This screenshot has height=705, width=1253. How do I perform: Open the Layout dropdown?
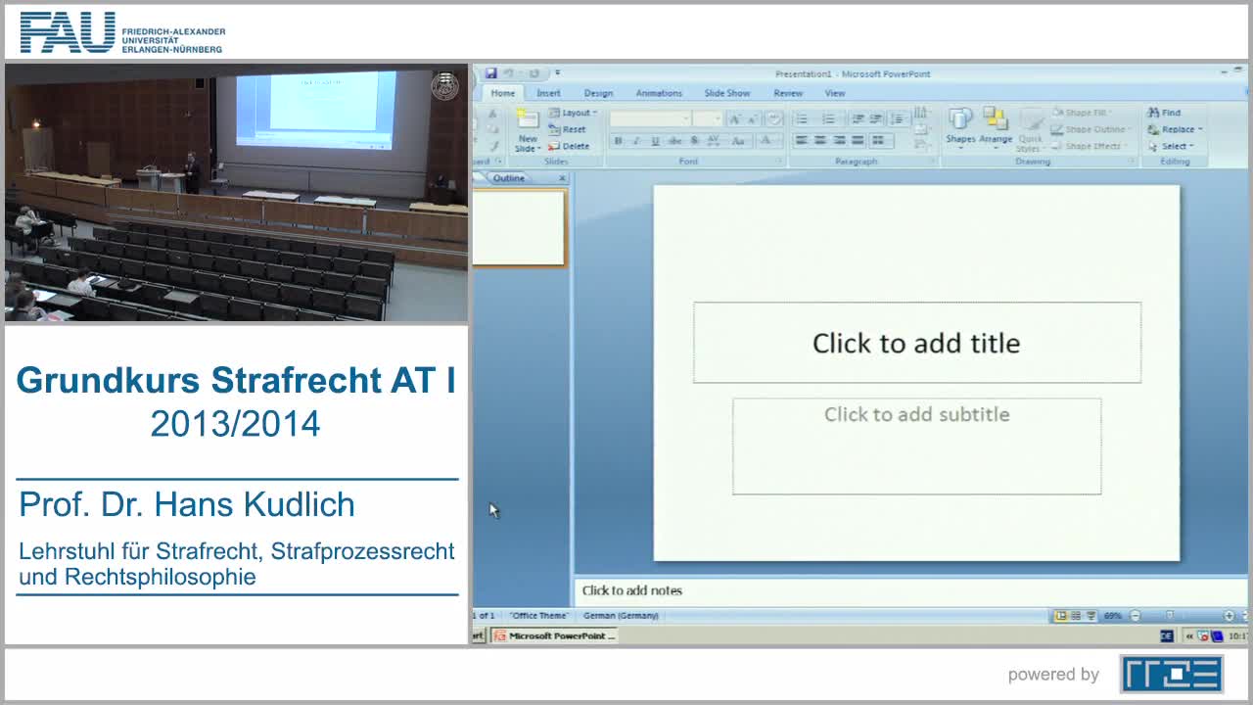tap(574, 113)
